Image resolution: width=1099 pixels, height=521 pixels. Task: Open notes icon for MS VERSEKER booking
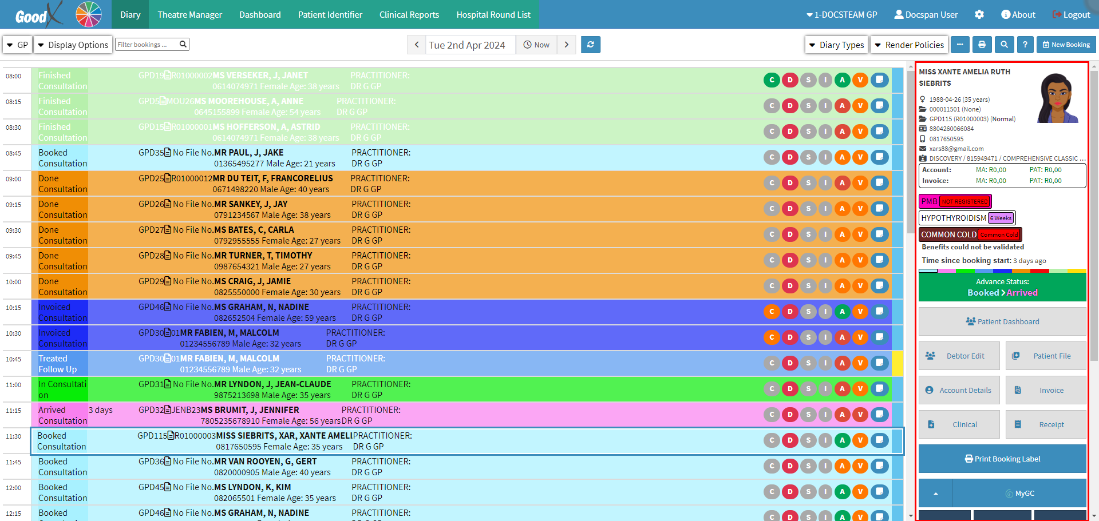[880, 79]
